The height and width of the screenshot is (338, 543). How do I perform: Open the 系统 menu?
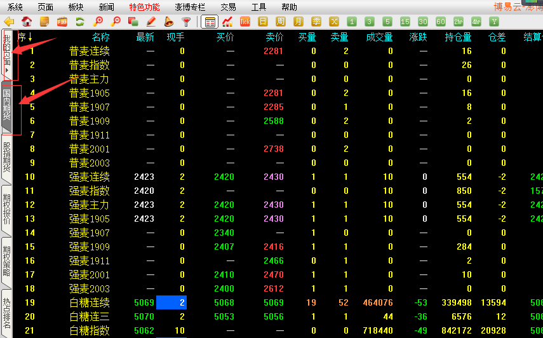coord(15,7)
